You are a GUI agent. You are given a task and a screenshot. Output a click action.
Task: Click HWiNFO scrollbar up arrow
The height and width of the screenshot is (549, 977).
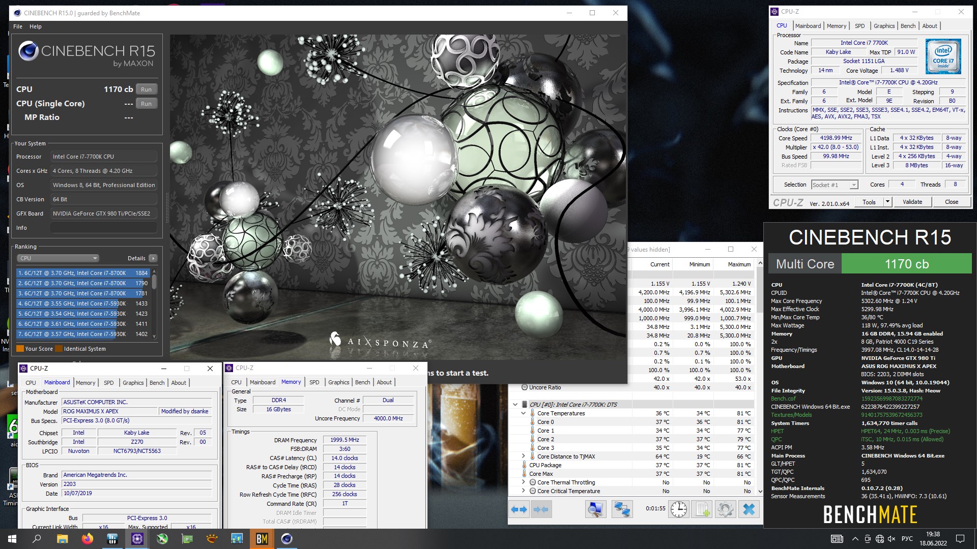(x=760, y=263)
